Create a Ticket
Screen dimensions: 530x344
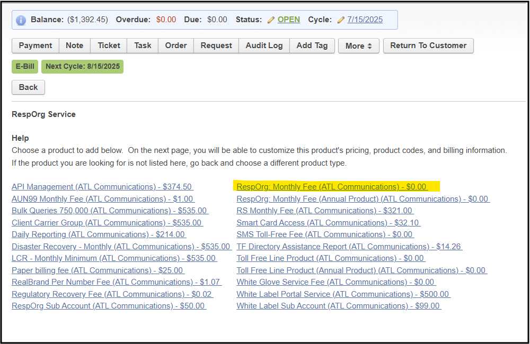tap(109, 46)
